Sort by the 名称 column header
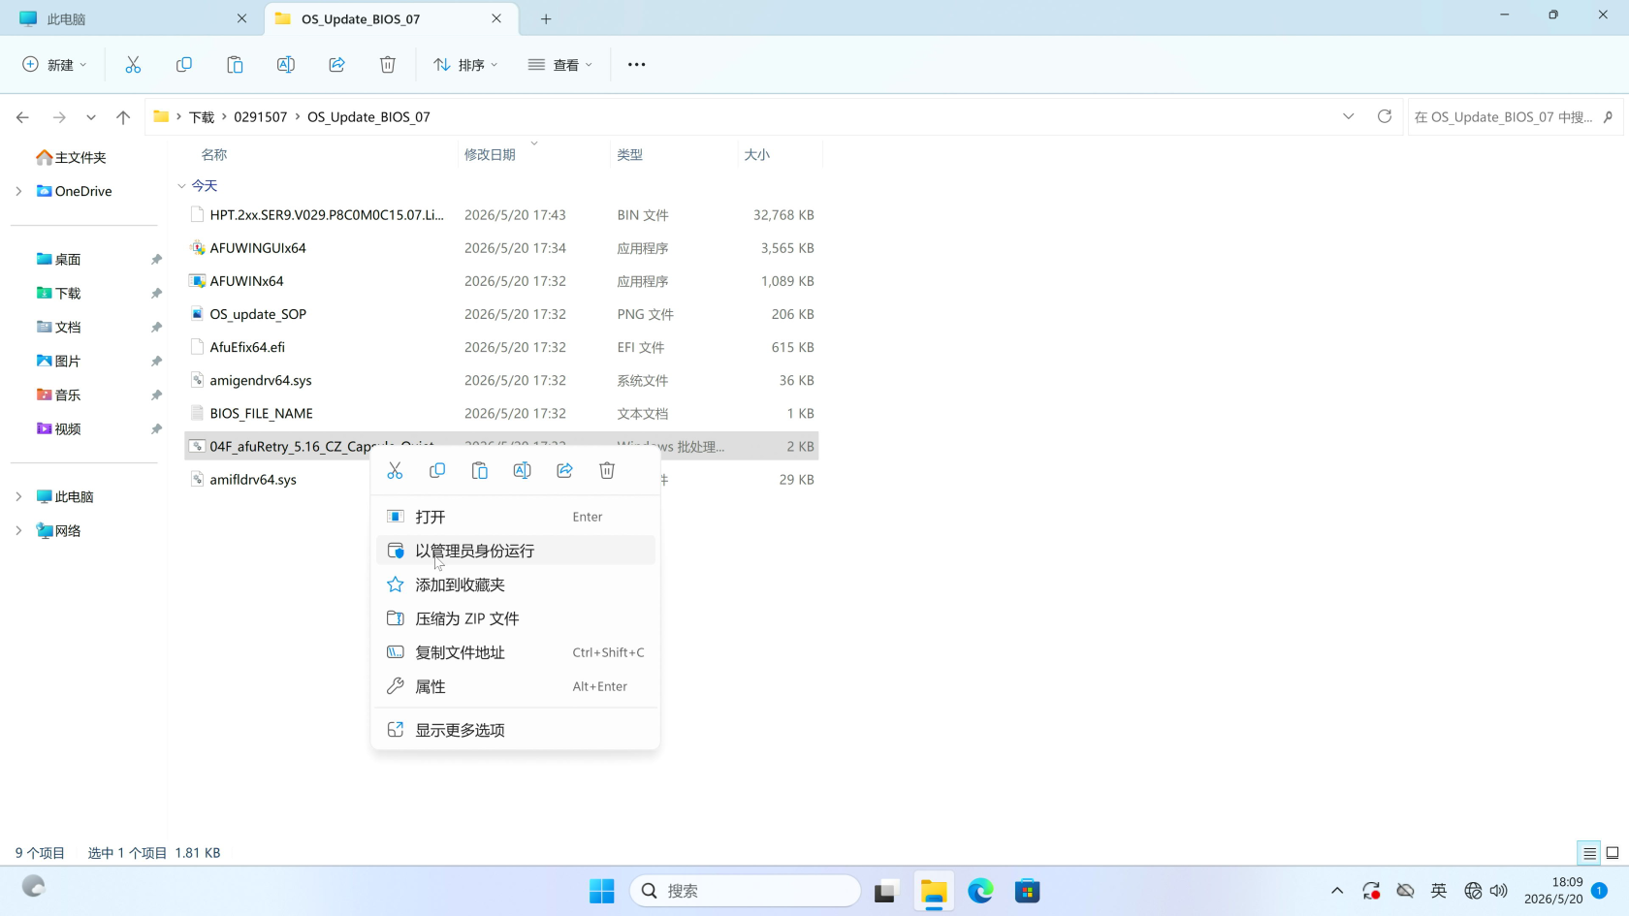This screenshot has height=916, width=1629. [x=214, y=154]
